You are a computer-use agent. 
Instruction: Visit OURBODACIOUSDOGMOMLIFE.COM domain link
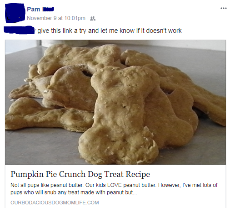[55, 203]
